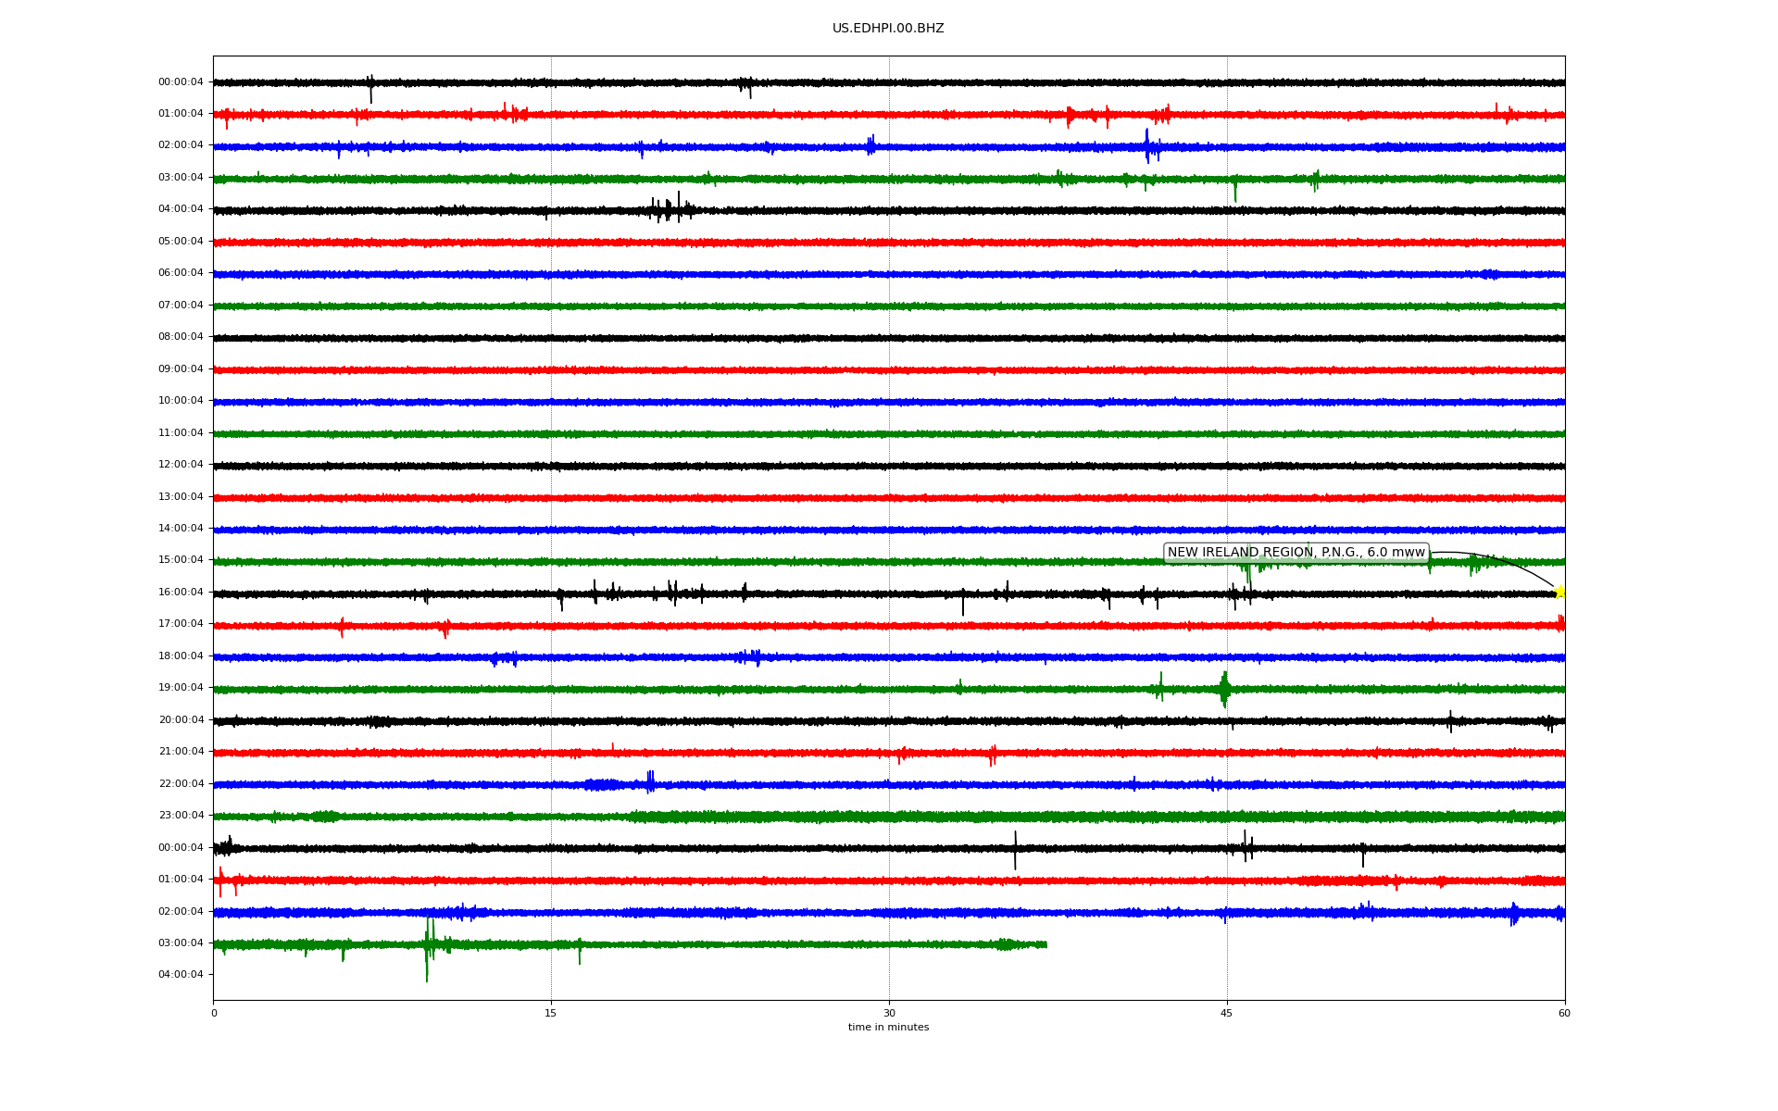Click the yellow star earthquake marker

pos(1559,592)
